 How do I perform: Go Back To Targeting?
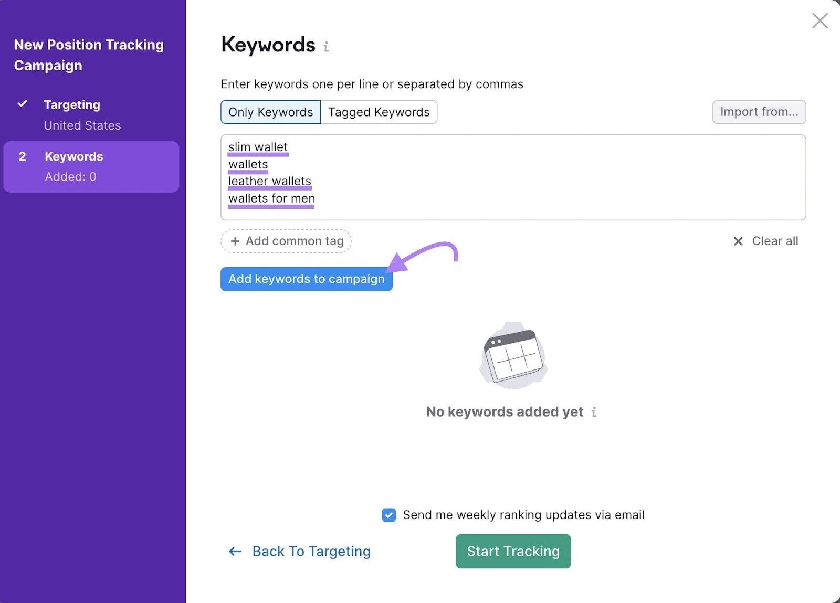pos(311,551)
